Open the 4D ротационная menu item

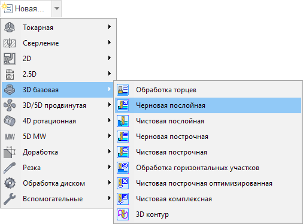[x=58, y=121]
